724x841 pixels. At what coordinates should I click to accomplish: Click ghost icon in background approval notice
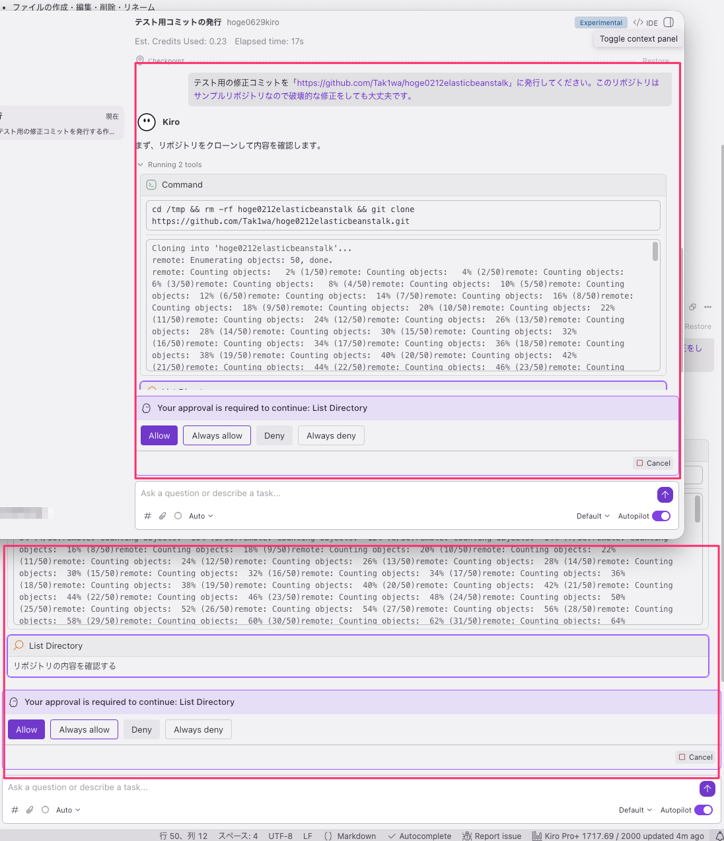pyautogui.click(x=13, y=702)
